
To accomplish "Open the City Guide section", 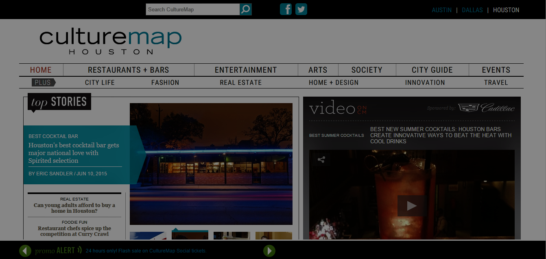I will pos(432,70).
